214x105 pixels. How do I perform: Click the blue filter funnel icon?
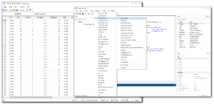30,10
